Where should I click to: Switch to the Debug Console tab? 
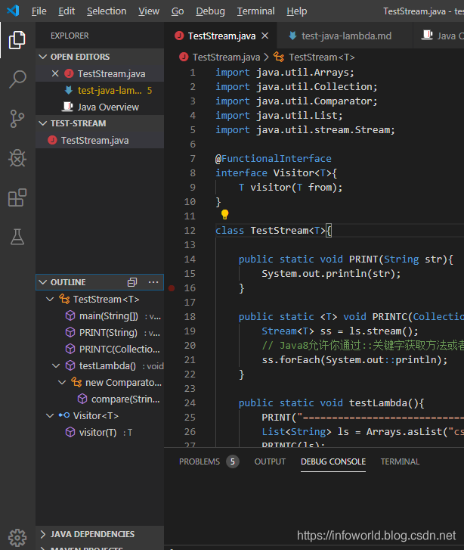[333, 461]
